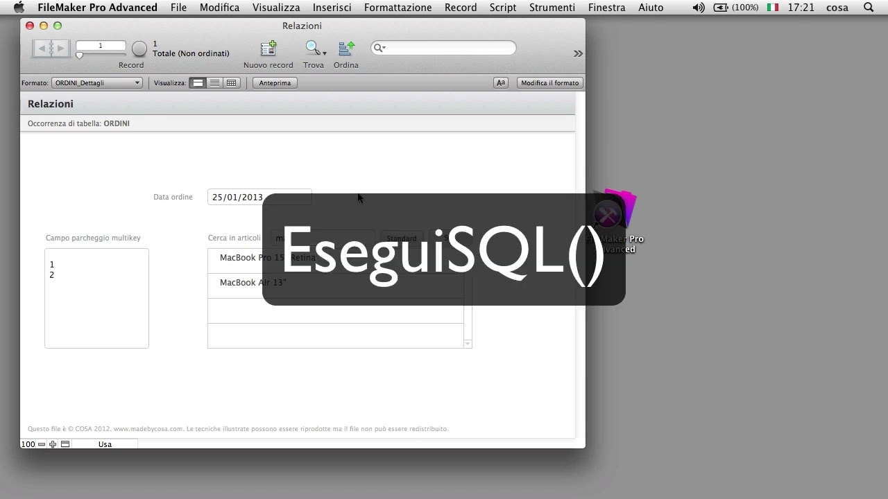Zoom out with the minus icon
Screen dimensions: 888x499
click(42, 444)
